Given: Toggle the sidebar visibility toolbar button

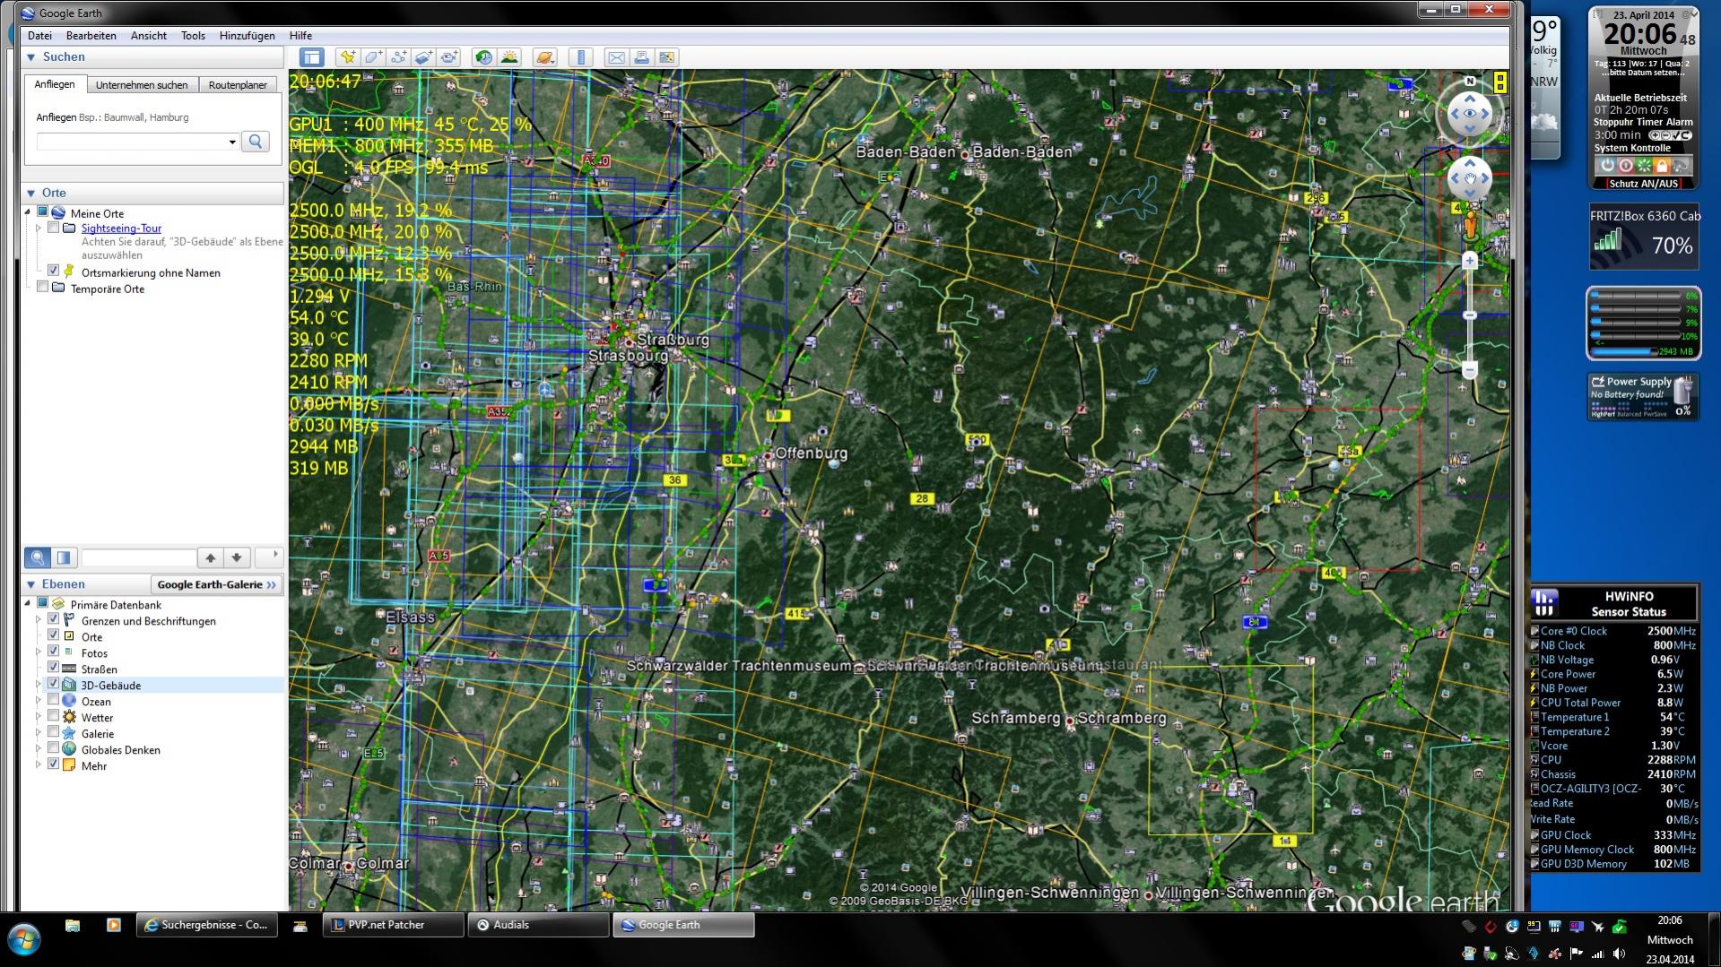Looking at the screenshot, I should click(311, 57).
